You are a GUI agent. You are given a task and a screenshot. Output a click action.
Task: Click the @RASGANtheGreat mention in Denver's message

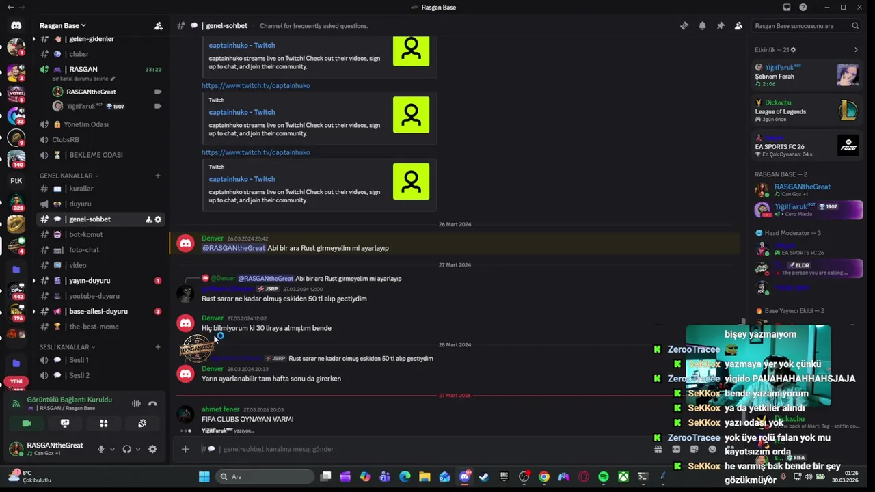point(234,248)
